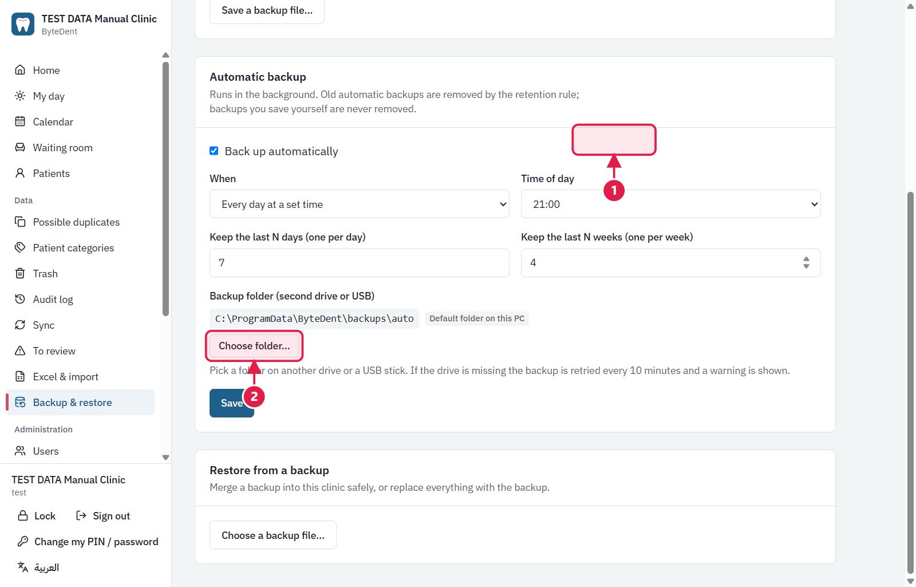The image size is (916, 587).
Task: Click the Sync arrows icon
Action: (x=20, y=325)
